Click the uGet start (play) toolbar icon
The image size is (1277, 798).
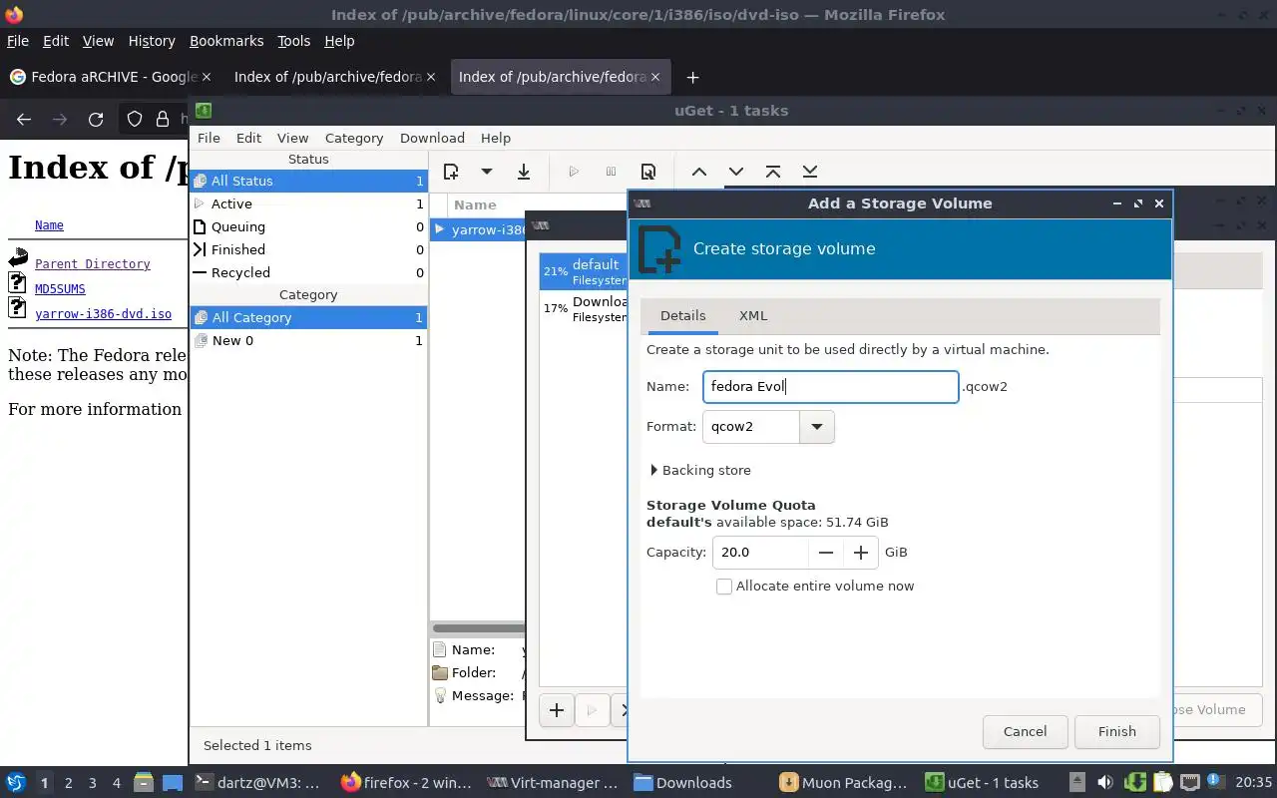click(x=574, y=172)
